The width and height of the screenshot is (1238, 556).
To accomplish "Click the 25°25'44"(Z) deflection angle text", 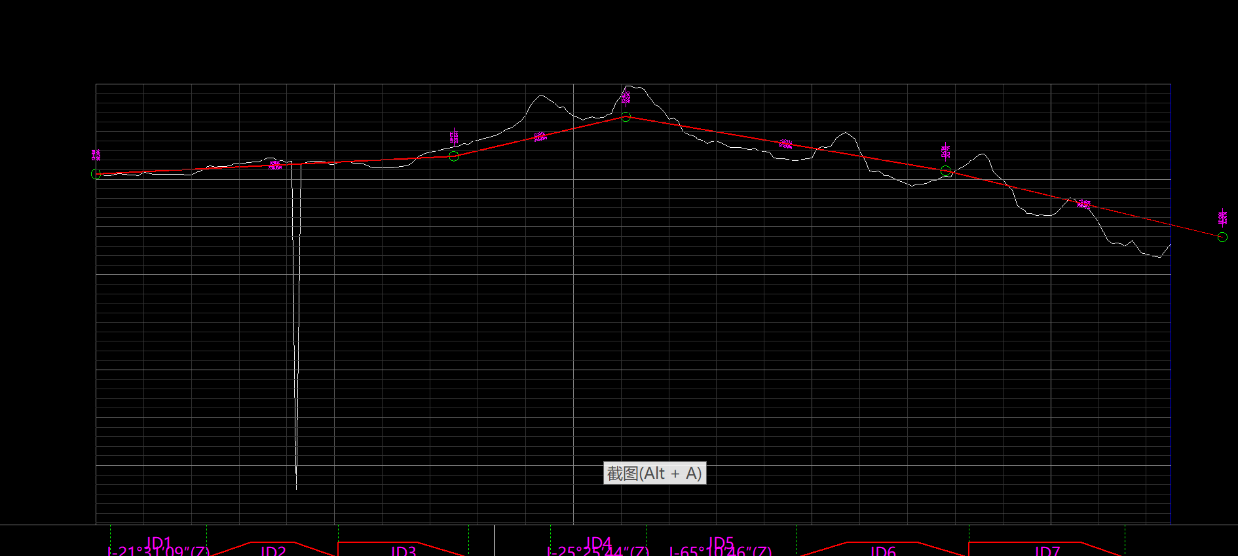I will (598, 552).
